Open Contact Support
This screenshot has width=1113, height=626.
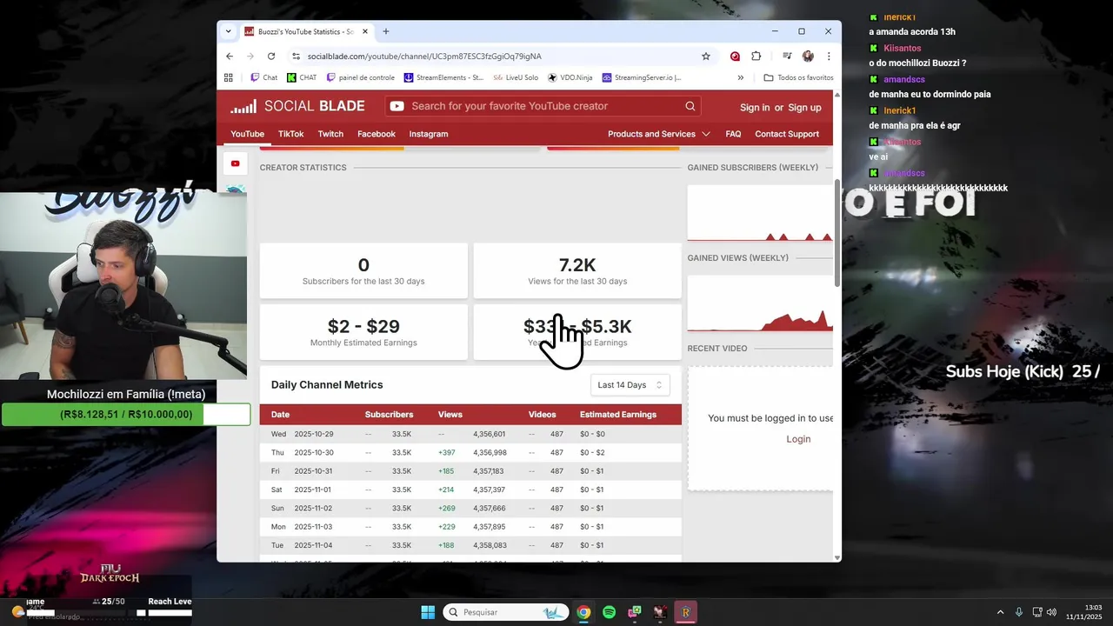click(x=787, y=134)
